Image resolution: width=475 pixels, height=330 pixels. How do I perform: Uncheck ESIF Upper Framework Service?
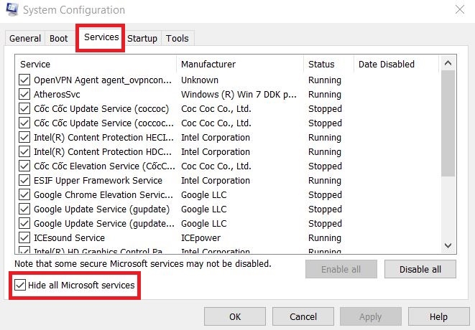point(24,181)
